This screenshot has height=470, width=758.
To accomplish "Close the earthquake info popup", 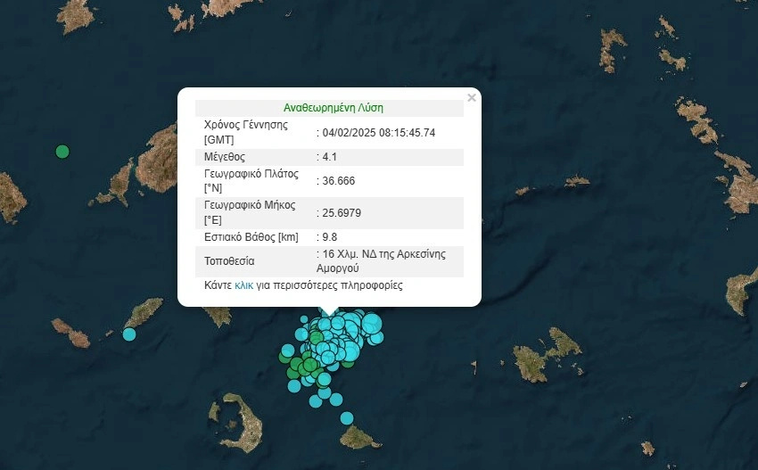I will (x=472, y=98).
